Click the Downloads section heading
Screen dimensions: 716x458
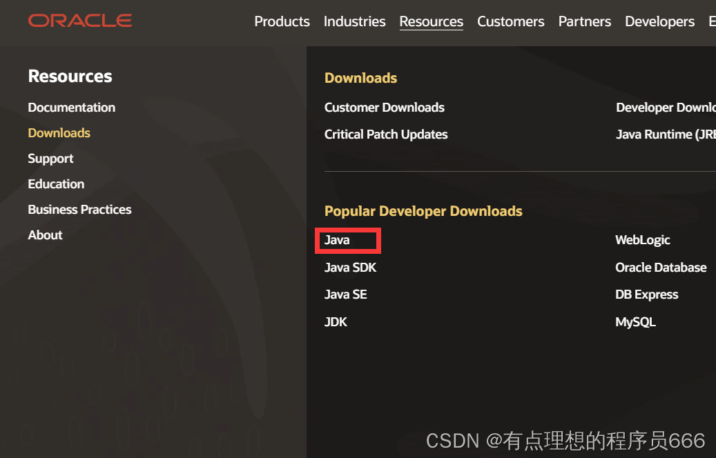360,78
